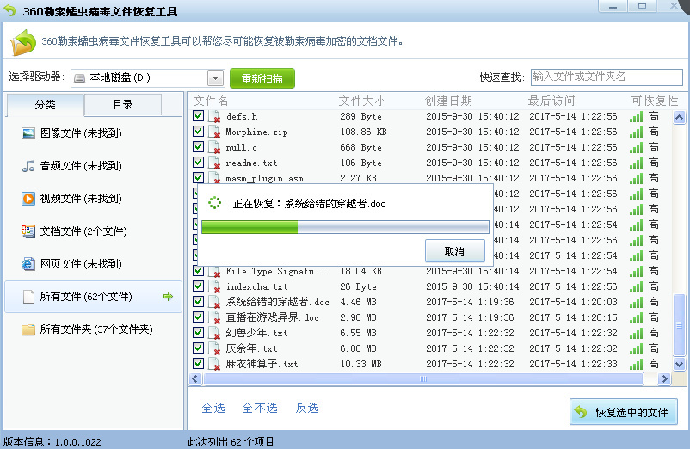Screen dimensions: 690x449
Task: Switch to the 分类 tab
Action: [45, 105]
